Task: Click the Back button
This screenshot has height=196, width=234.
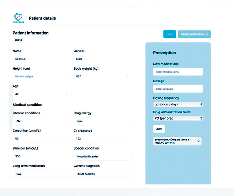Action: [170, 34]
